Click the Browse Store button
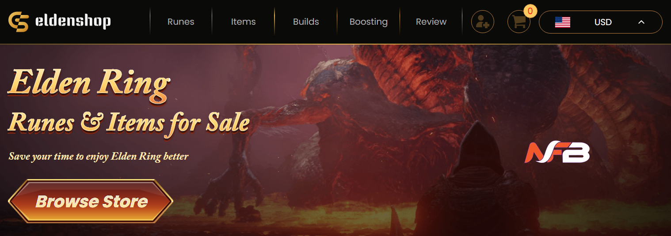671x236 pixels. point(91,201)
